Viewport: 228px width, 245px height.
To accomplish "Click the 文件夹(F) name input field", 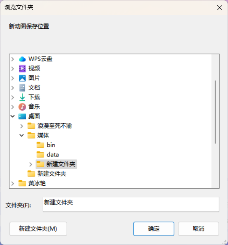I will [x=131, y=204].
